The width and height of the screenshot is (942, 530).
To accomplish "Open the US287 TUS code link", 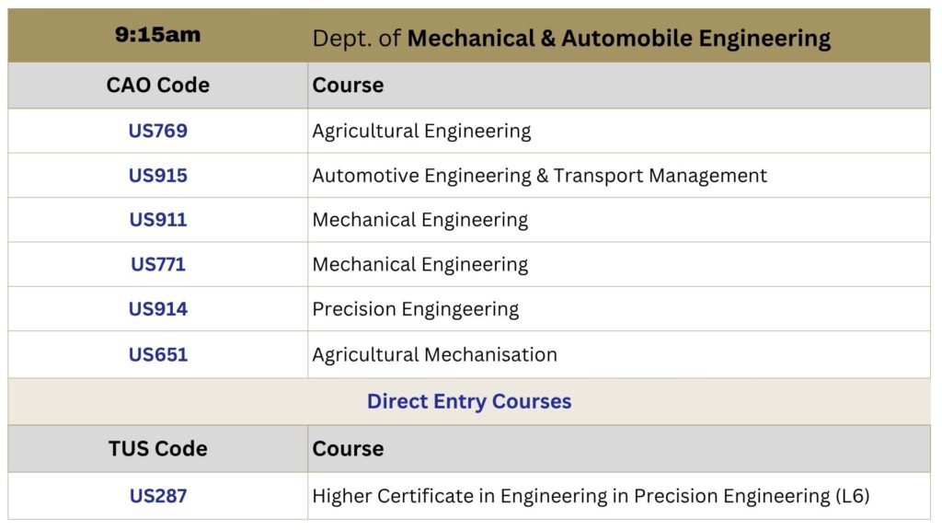I will pos(158,496).
